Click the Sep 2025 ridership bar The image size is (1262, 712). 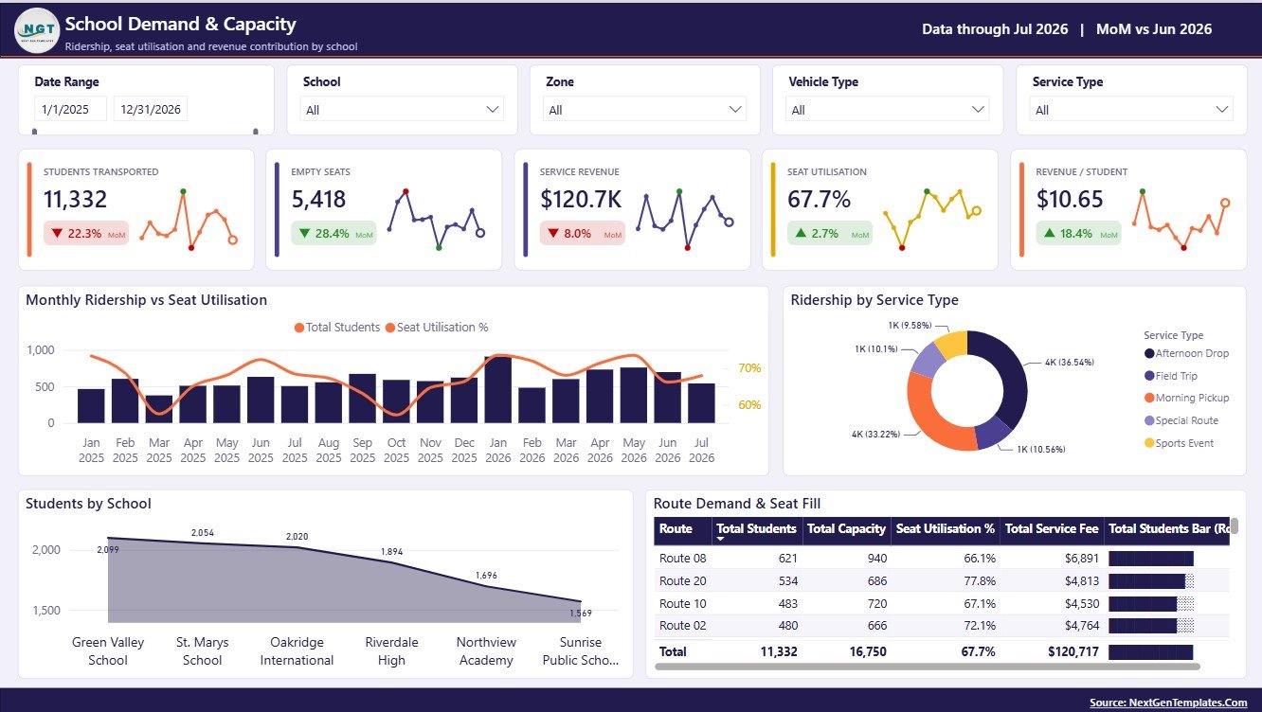pos(363,398)
